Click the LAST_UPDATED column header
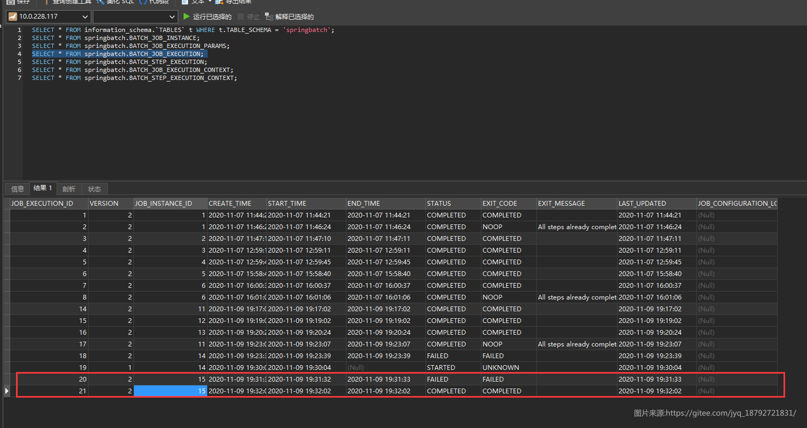The height and width of the screenshot is (428, 807). 657,204
